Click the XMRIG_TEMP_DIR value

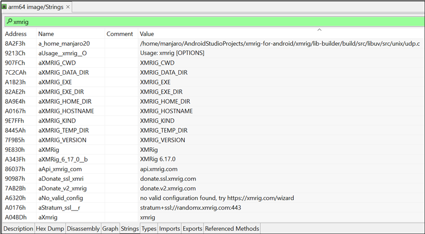[164, 130]
